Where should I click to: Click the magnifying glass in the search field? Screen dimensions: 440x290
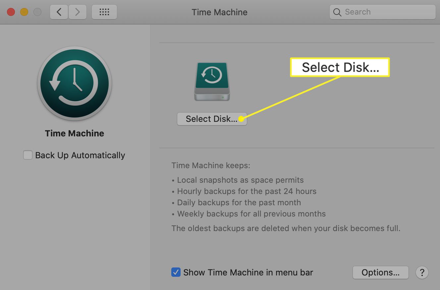coord(337,12)
